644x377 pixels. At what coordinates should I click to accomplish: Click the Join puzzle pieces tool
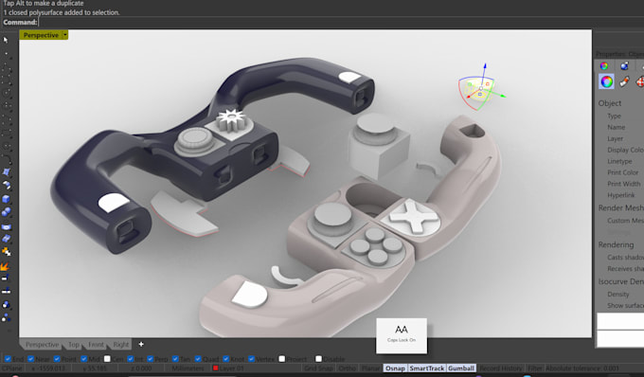pyautogui.click(x=6, y=252)
